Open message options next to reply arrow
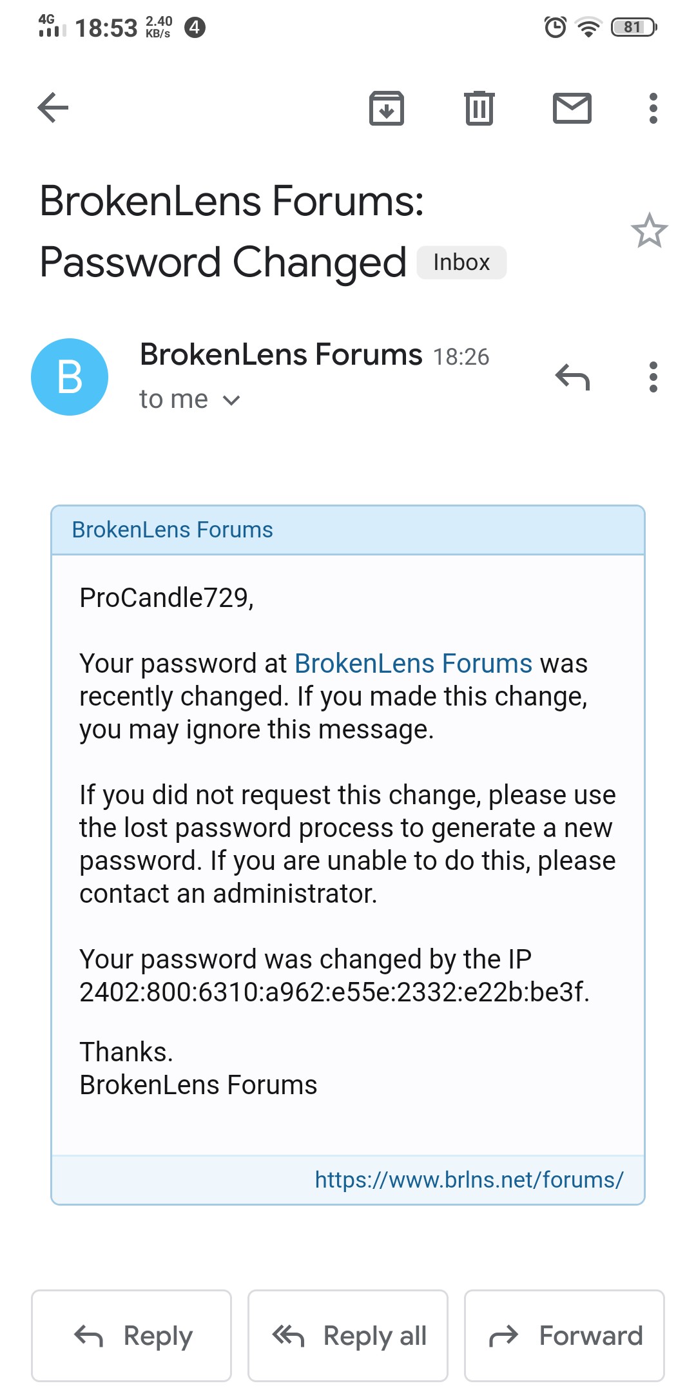Image resolution: width=696 pixels, height=1388 pixels. (653, 377)
